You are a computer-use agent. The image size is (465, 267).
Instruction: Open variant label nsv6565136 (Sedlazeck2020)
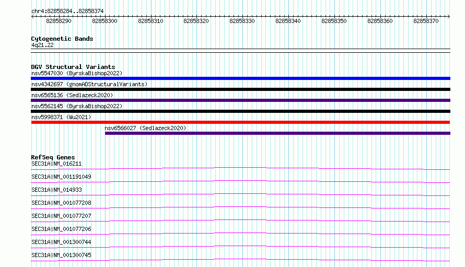coord(72,95)
